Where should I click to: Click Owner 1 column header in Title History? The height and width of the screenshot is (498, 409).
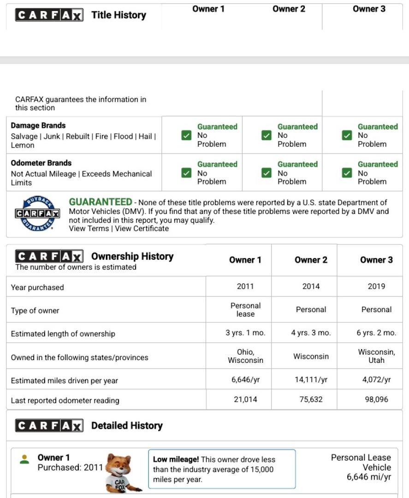point(208,9)
